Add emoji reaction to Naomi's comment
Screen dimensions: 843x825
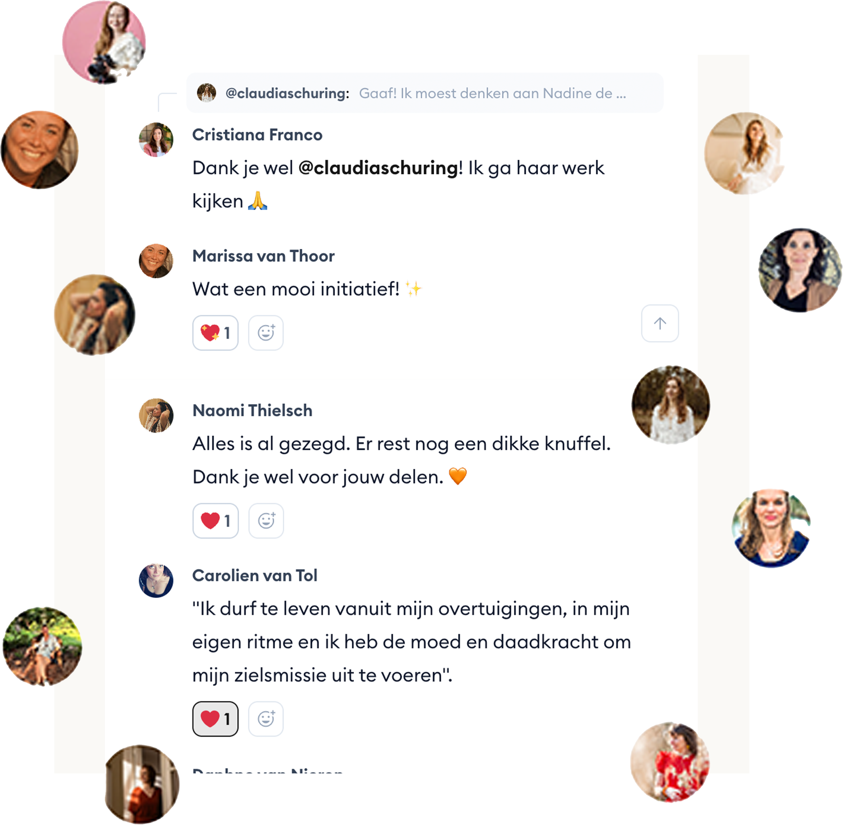coord(266,520)
